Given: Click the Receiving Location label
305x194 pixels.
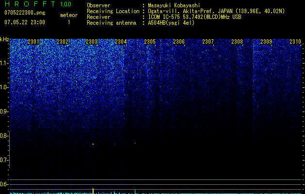Looking at the screenshot, I should click(x=113, y=11).
